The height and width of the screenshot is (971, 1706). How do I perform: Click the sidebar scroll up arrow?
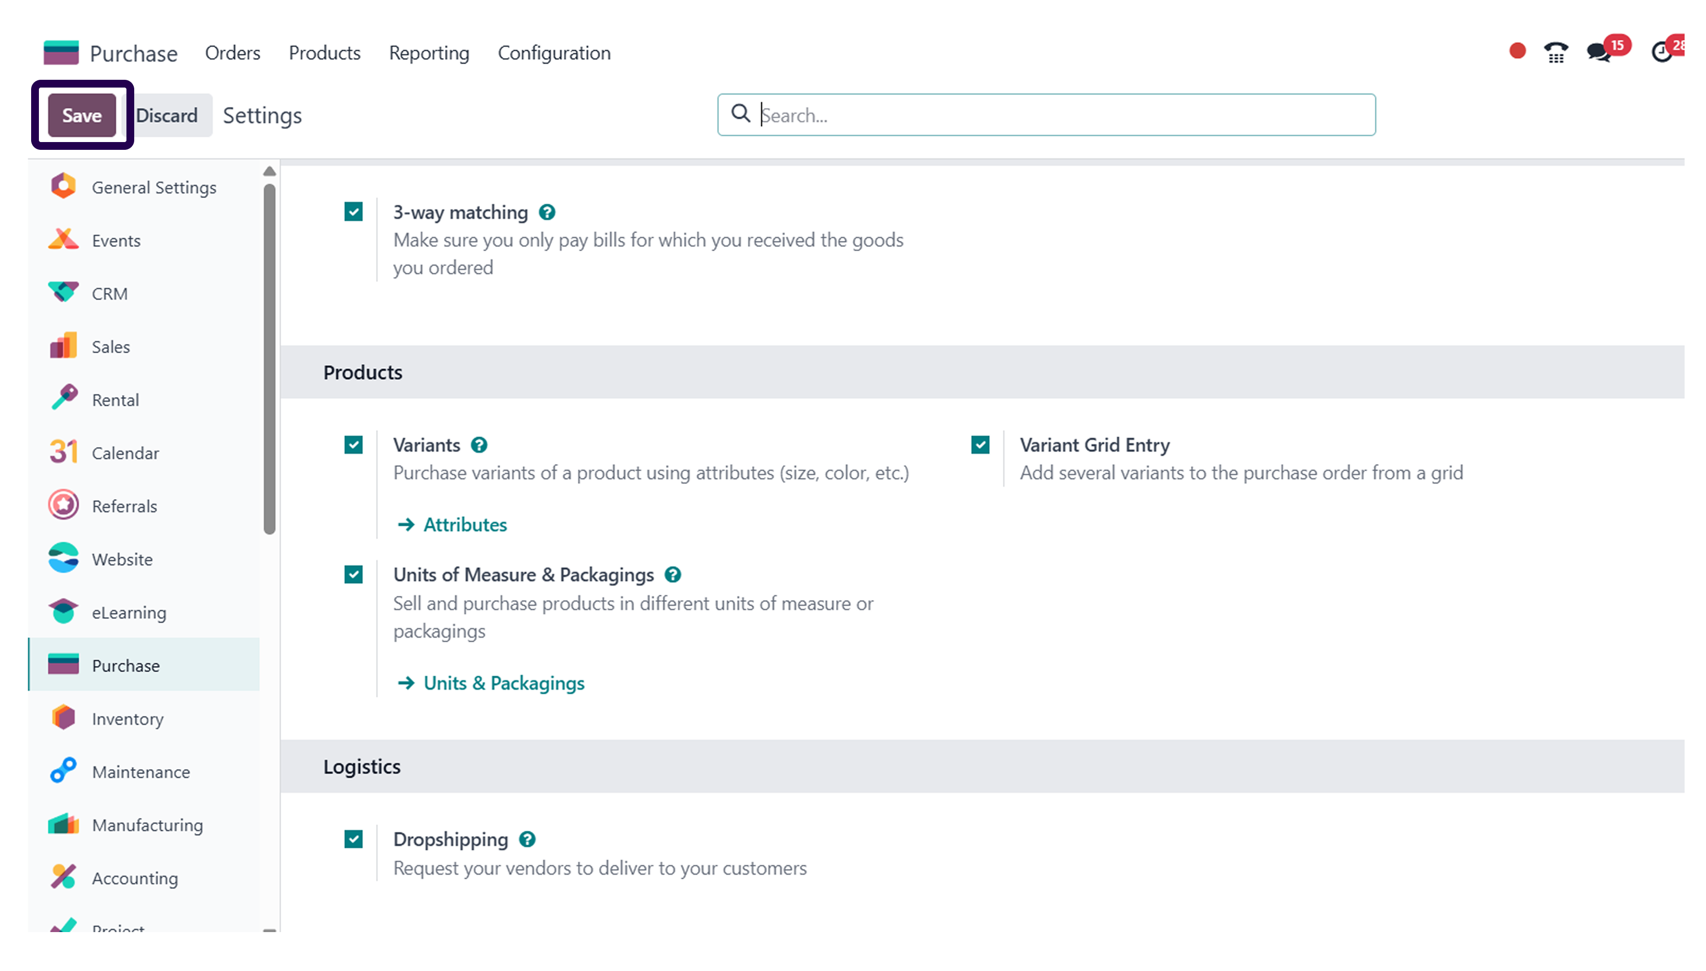tap(269, 171)
